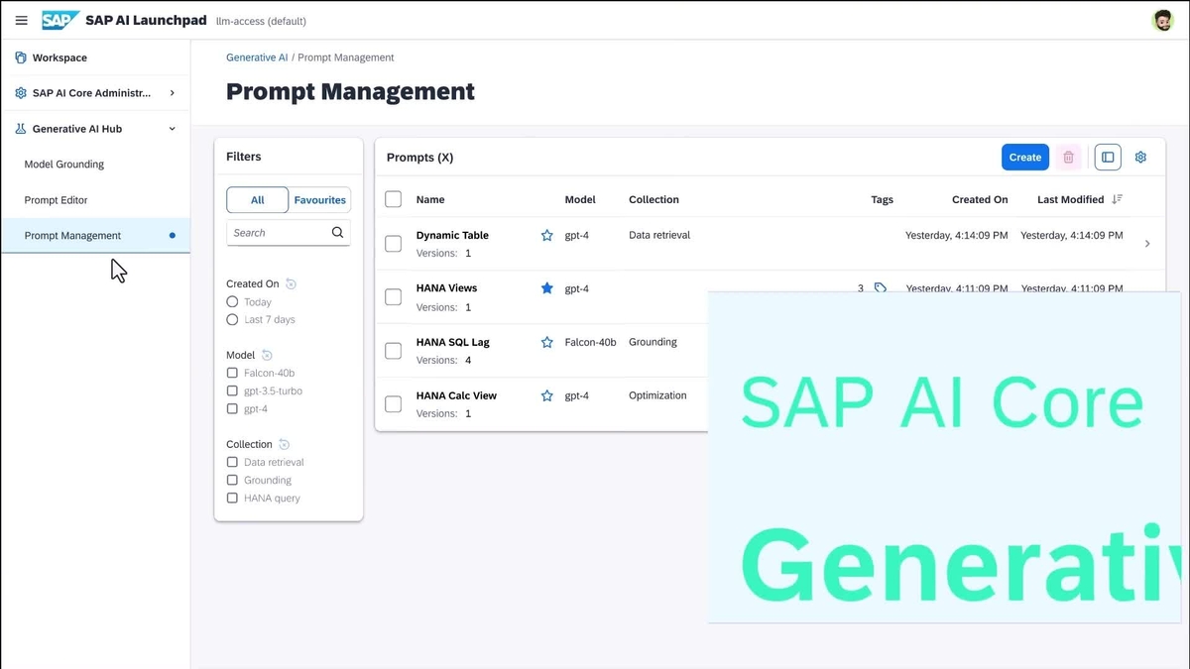Check the Grounding collection filter

(230, 480)
